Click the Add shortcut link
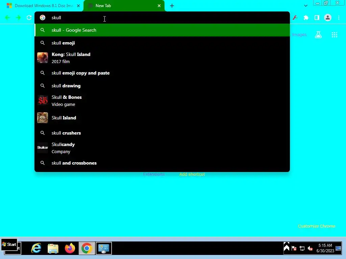The image size is (346, 259). 192,174
